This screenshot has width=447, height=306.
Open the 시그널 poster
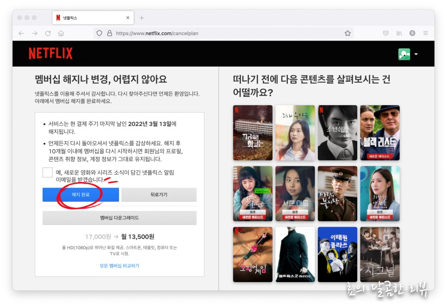380,254
